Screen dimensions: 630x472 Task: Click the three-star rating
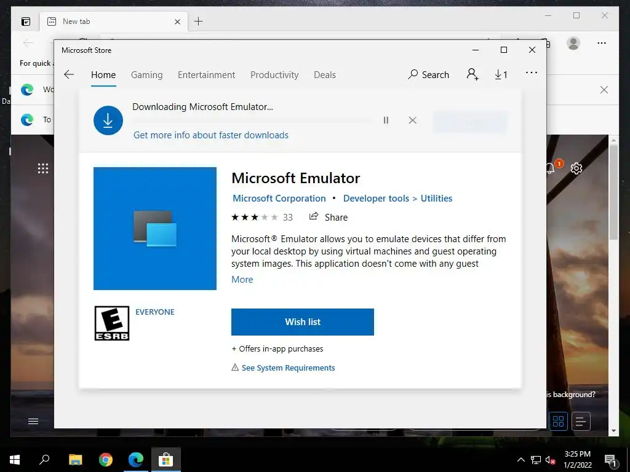pos(254,217)
